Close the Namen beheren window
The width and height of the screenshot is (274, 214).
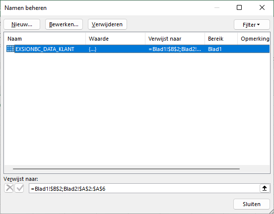point(262,7)
